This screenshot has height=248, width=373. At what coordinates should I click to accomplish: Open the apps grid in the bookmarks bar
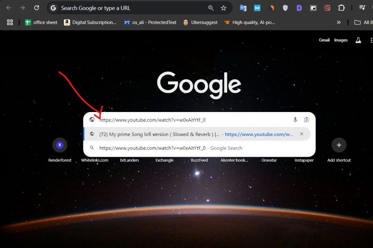tap(10, 22)
